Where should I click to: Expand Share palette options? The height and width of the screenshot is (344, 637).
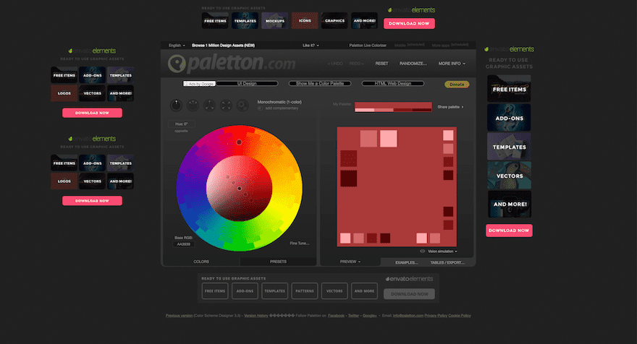450,107
